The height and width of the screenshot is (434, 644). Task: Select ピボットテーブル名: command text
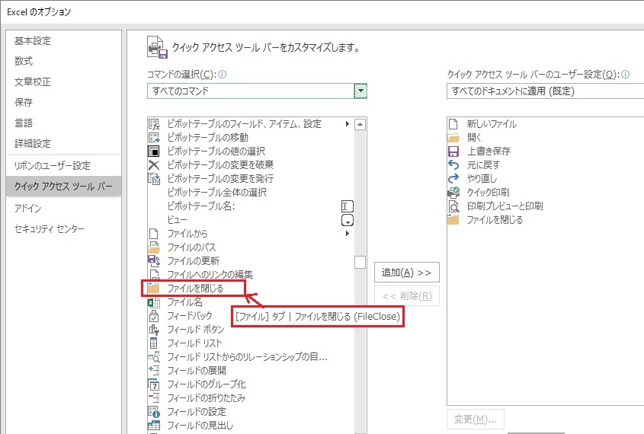[x=201, y=206]
